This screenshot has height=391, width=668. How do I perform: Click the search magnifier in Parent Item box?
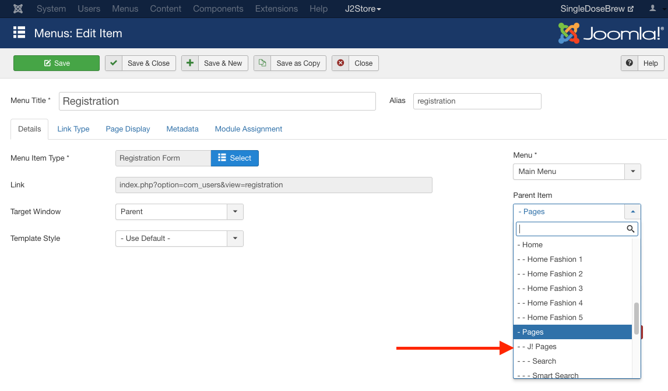(630, 229)
